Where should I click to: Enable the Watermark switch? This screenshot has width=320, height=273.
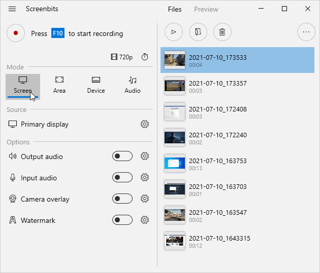coord(122,220)
